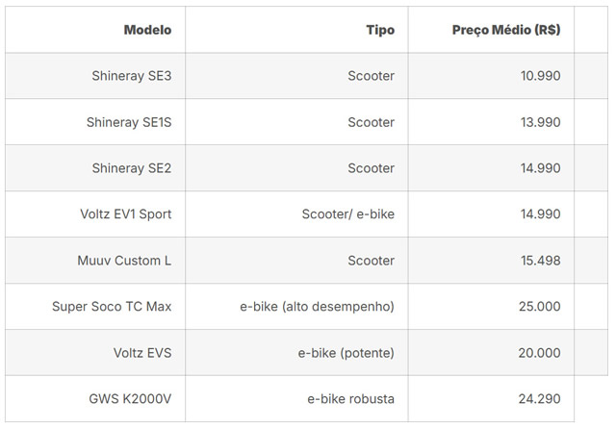
Task: Select the e-bike robusta type cell
Action: pos(350,399)
